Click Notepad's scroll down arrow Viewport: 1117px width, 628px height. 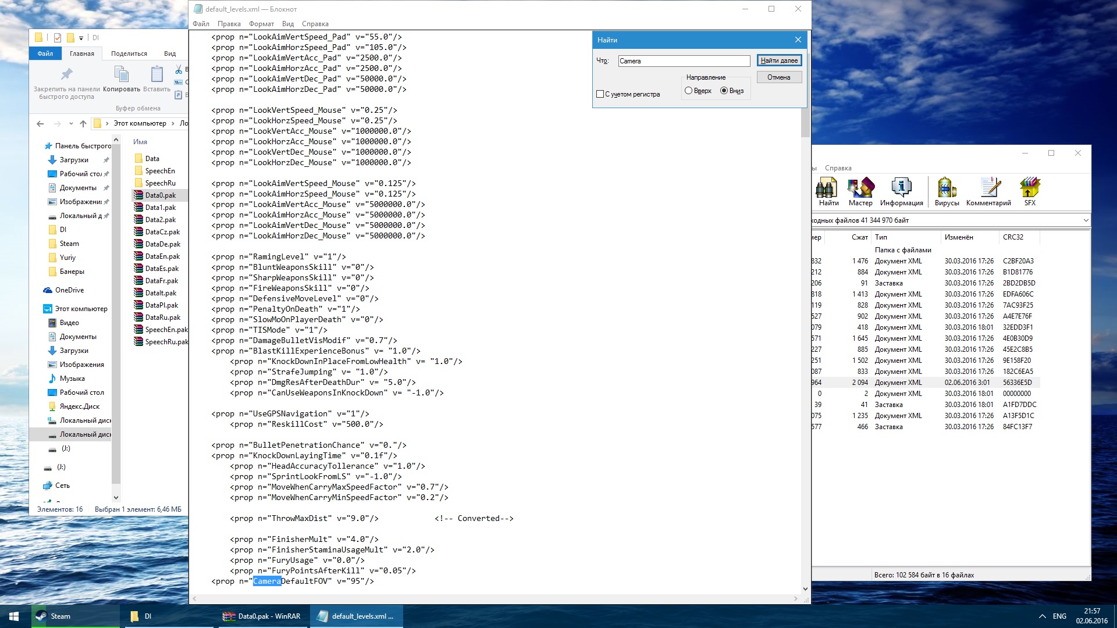coord(805,589)
